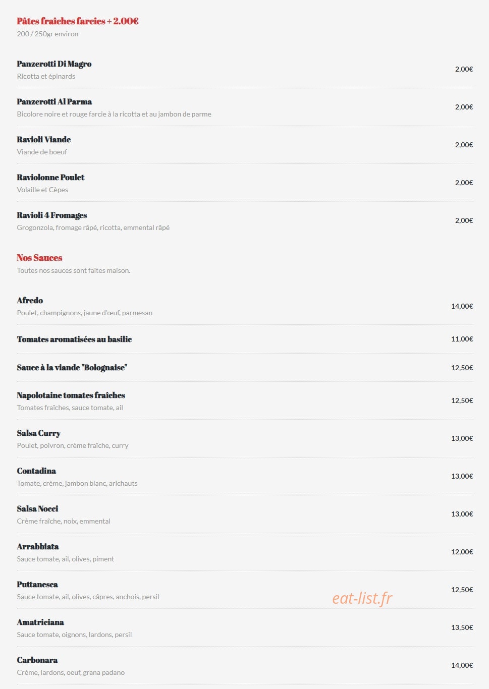This screenshot has height=689, width=489.
Task: Click the 14,00€ price of Afredo
Action: coord(462,306)
